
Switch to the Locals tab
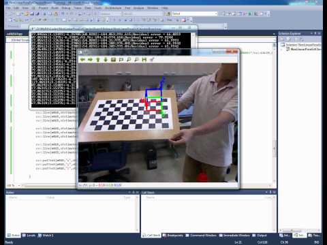[x=29, y=235]
